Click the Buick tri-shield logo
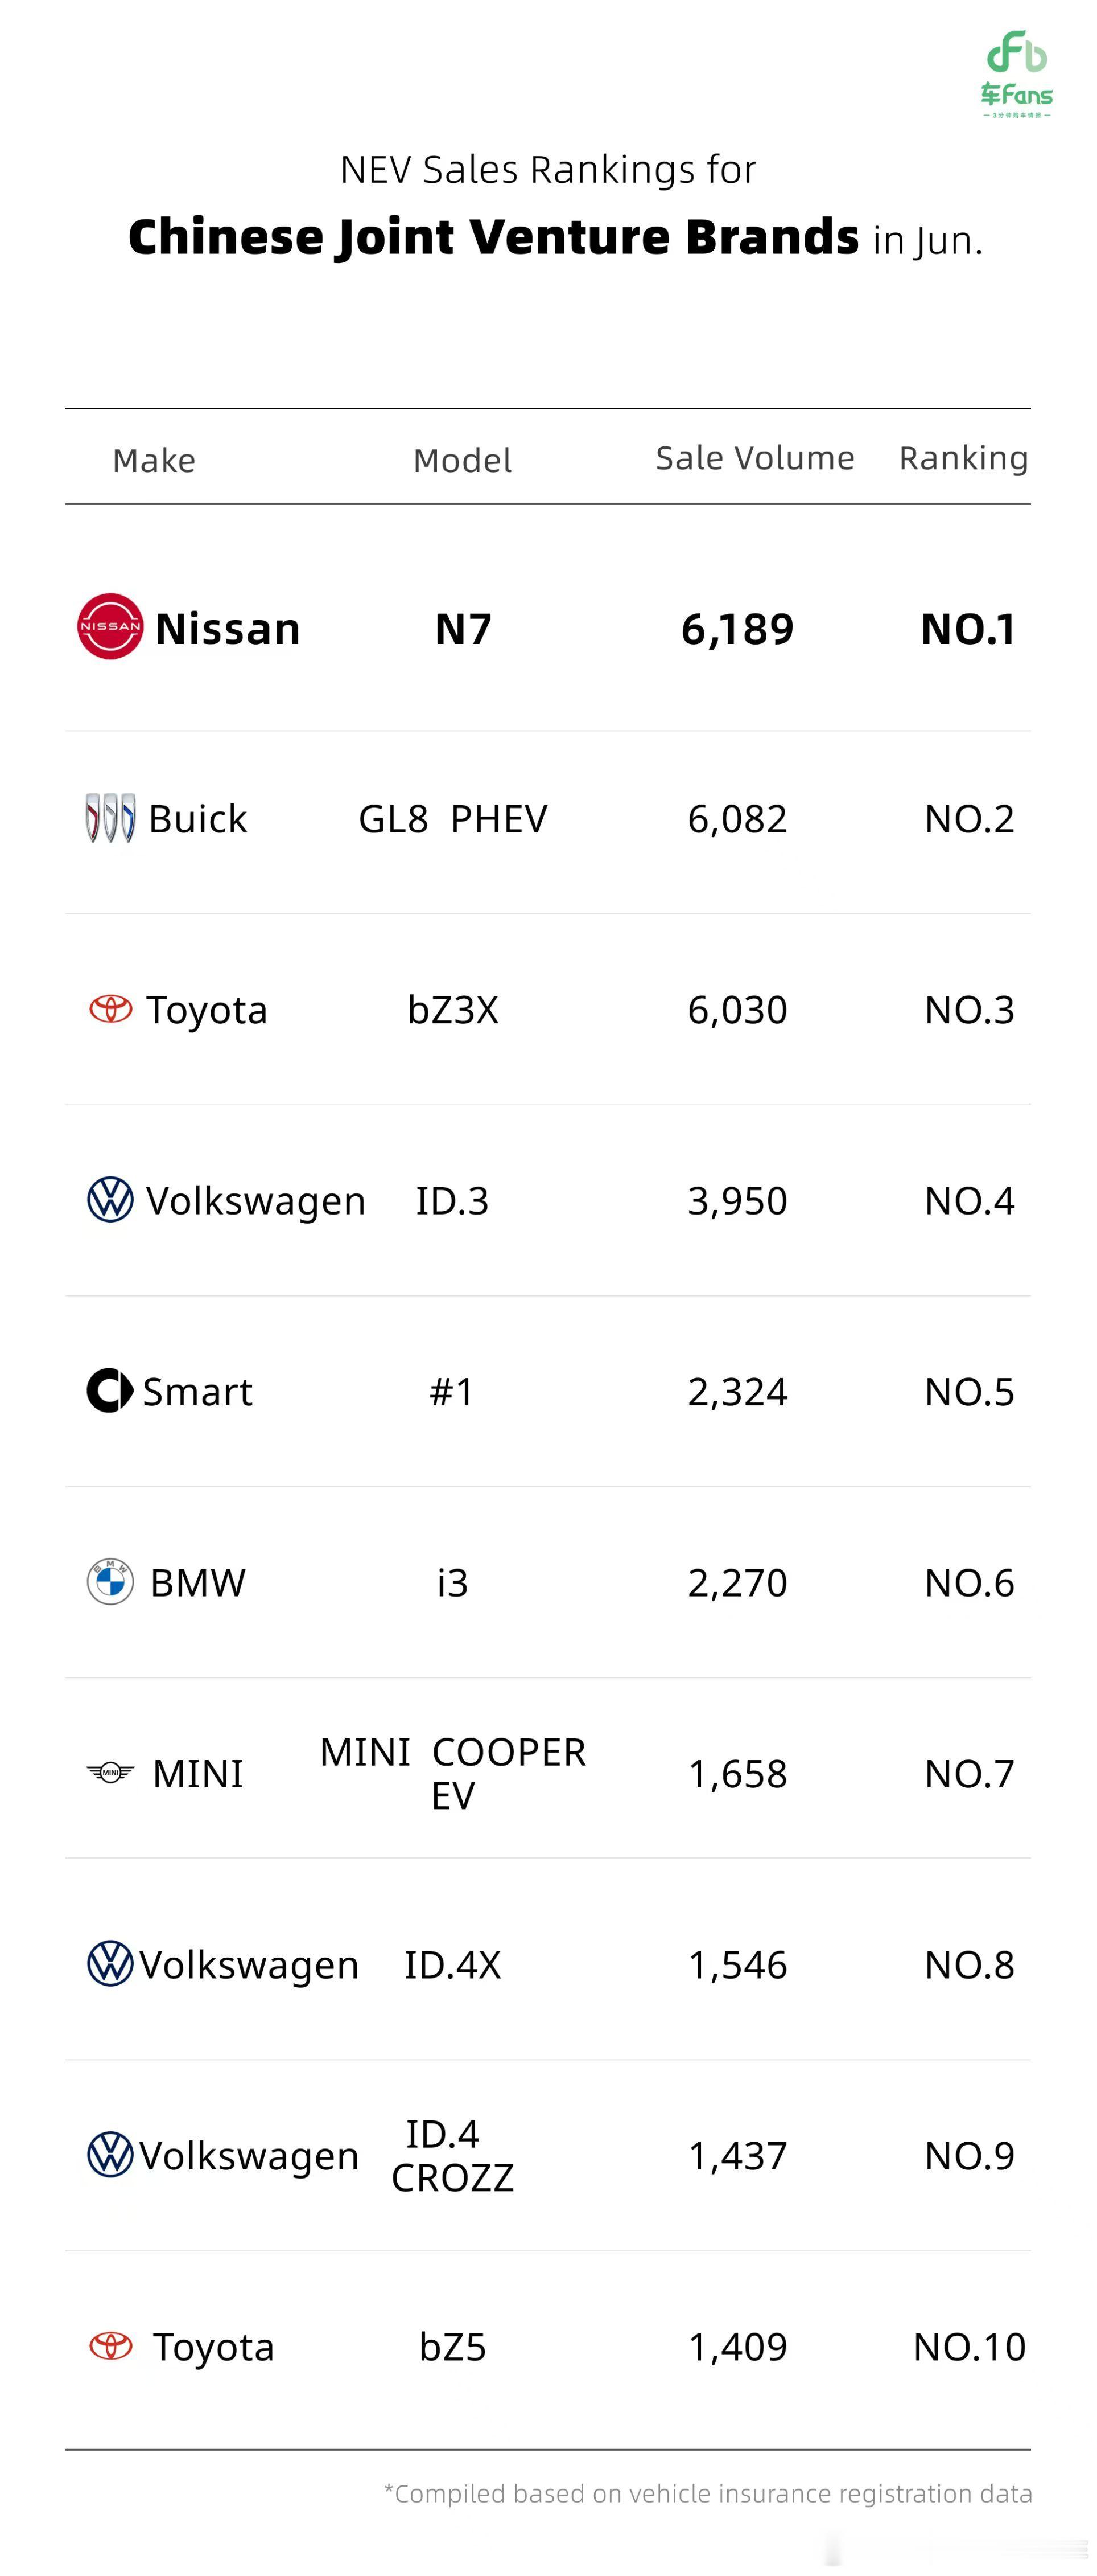The height and width of the screenshot is (2576, 1097). click(x=110, y=818)
